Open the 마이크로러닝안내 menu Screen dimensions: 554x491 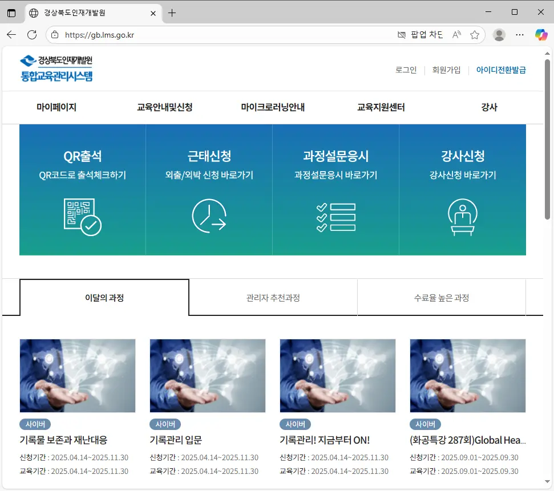coord(273,107)
